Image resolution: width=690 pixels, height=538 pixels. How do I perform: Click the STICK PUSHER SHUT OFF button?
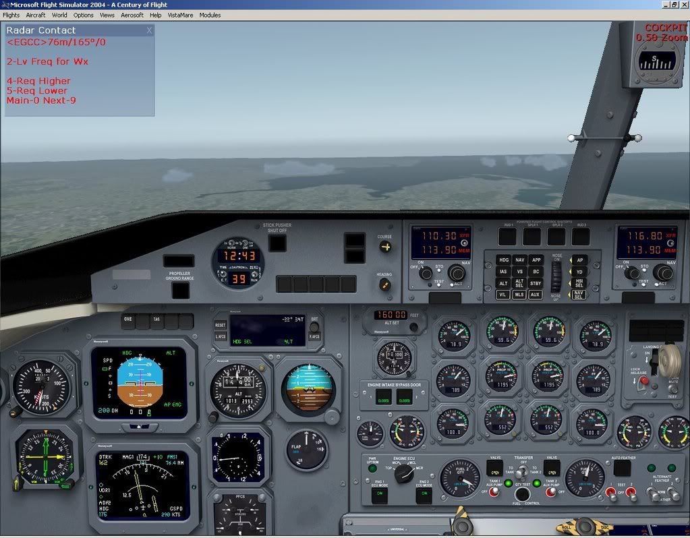click(277, 243)
